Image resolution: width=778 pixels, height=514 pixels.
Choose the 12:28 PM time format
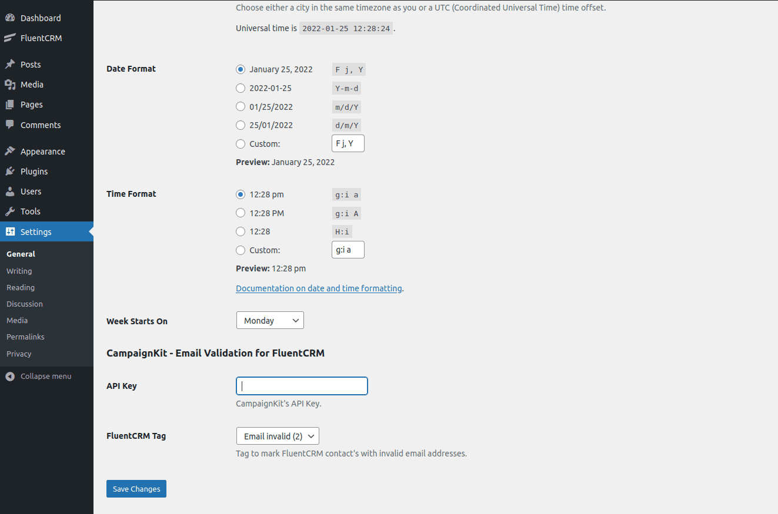pos(240,213)
